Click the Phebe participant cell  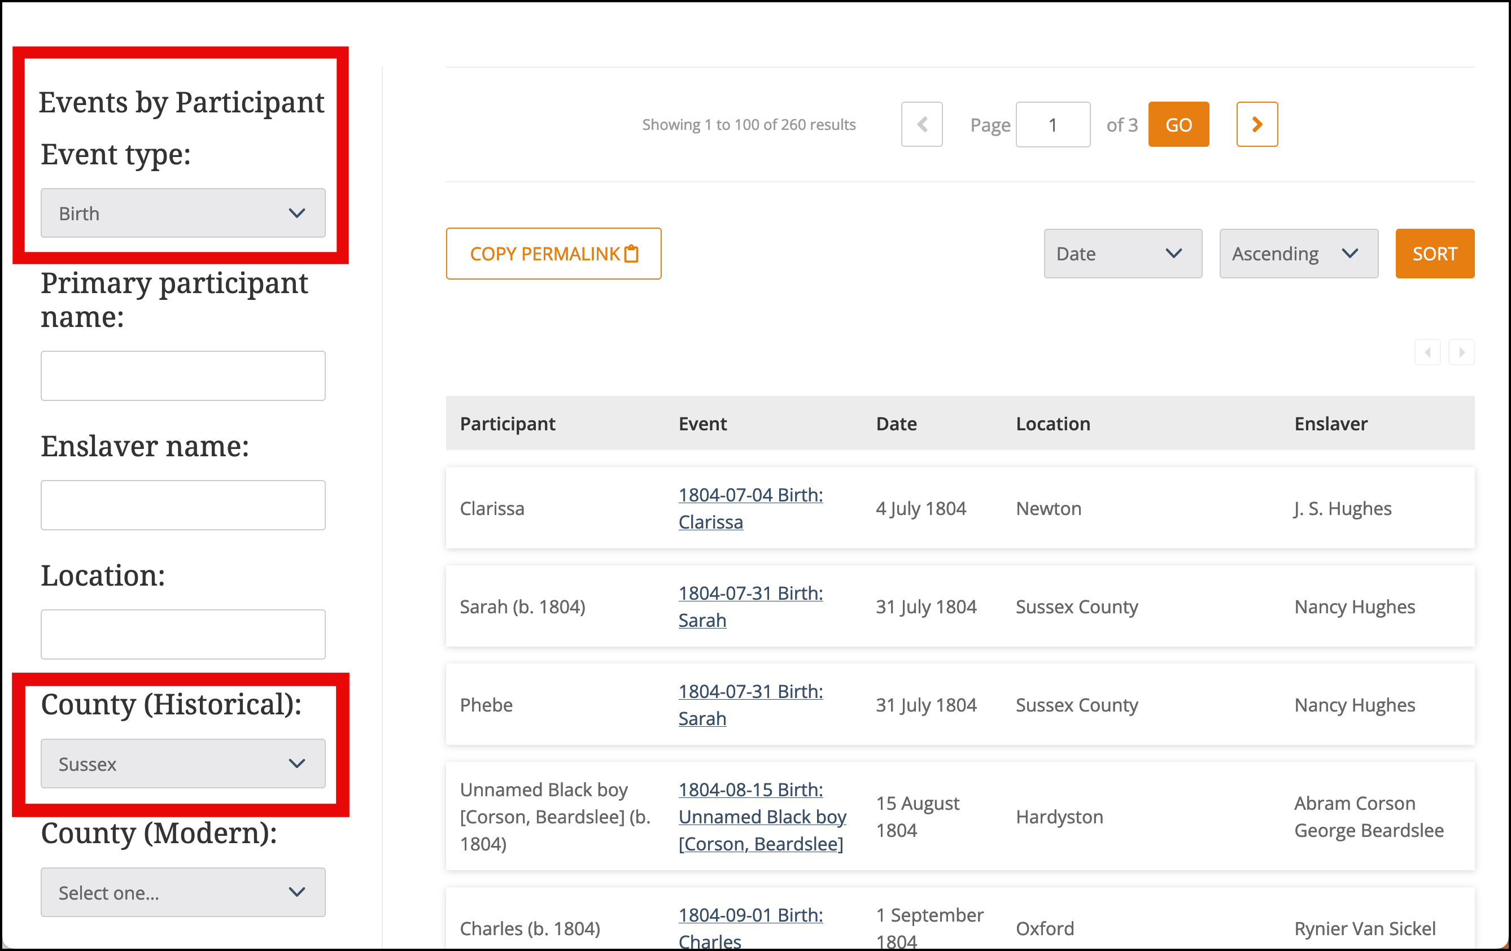(x=486, y=705)
